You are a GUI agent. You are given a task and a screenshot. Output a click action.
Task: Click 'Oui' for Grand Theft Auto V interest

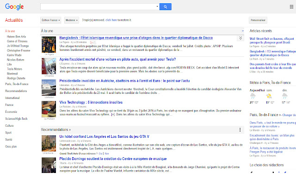pyautogui.click(x=100, y=154)
